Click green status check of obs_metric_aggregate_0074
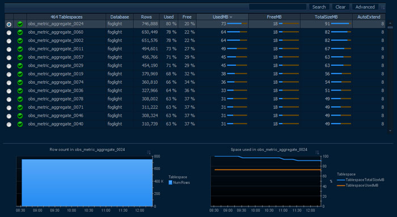Image resolution: width=397 pixels, height=217 pixels. tap(20, 83)
